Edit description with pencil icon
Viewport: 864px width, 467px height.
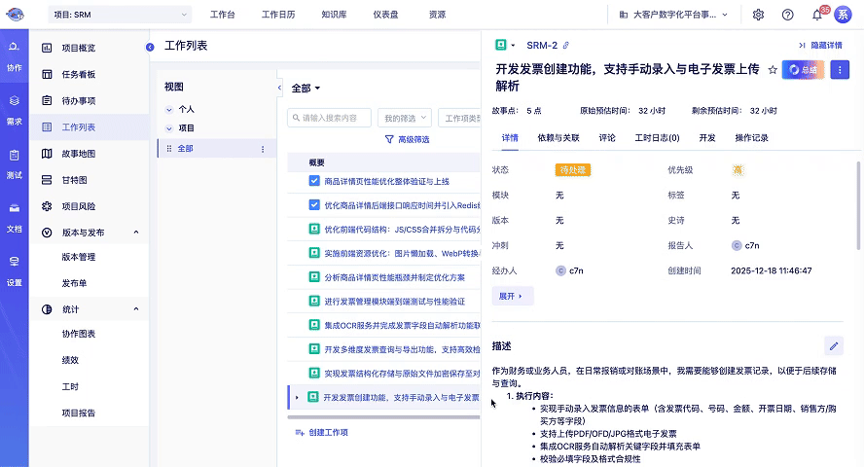(833, 345)
